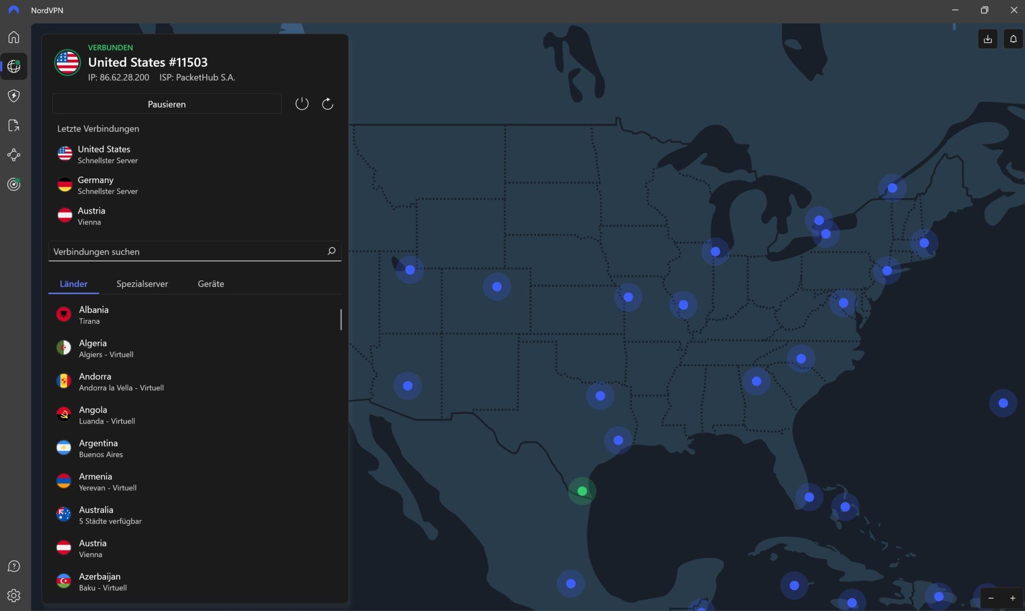Image resolution: width=1025 pixels, height=611 pixels.
Task: Open the settings gear icon
Action: click(x=14, y=596)
